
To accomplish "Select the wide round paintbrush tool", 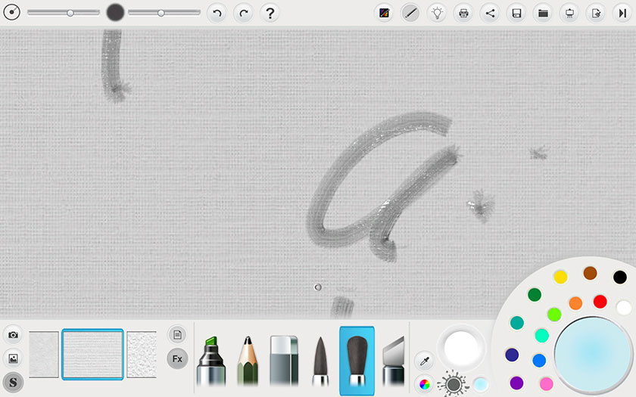I will click(x=357, y=361).
